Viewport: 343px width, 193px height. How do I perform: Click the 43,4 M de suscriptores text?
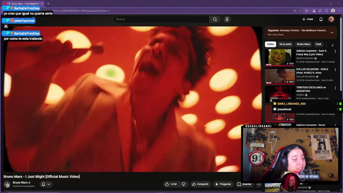[x=24, y=186]
